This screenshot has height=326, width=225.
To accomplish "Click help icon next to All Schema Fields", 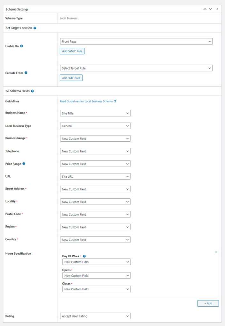I will click(33, 91).
